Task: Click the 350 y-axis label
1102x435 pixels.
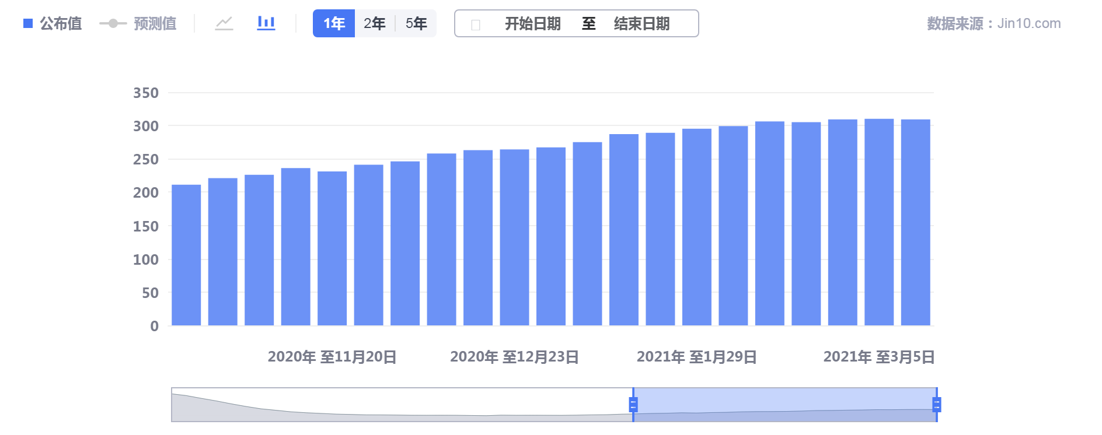Action: [146, 93]
